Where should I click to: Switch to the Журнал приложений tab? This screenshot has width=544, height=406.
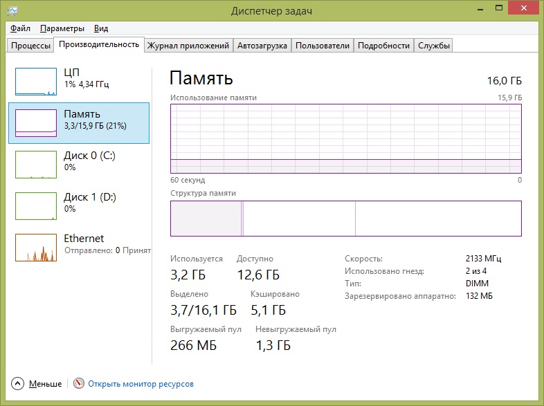click(x=188, y=46)
